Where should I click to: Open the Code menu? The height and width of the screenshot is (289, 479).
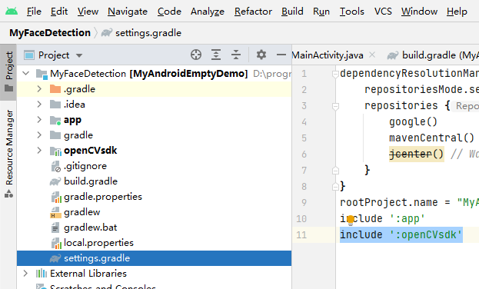pyautogui.click(x=169, y=12)
